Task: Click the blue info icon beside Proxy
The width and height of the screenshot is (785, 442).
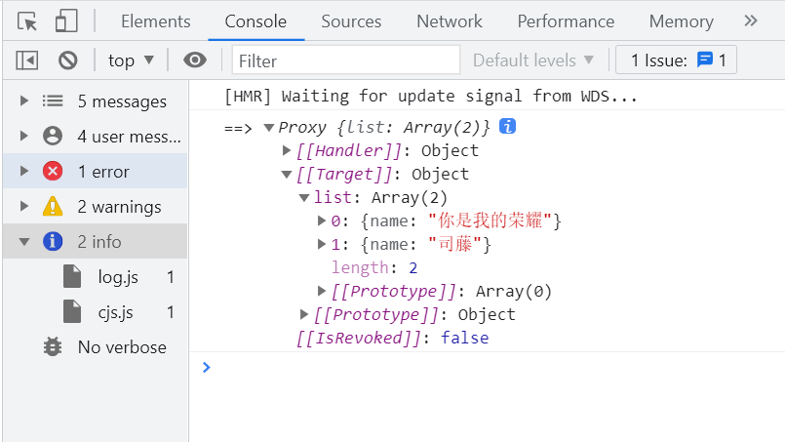Action: tap(507, 127)
